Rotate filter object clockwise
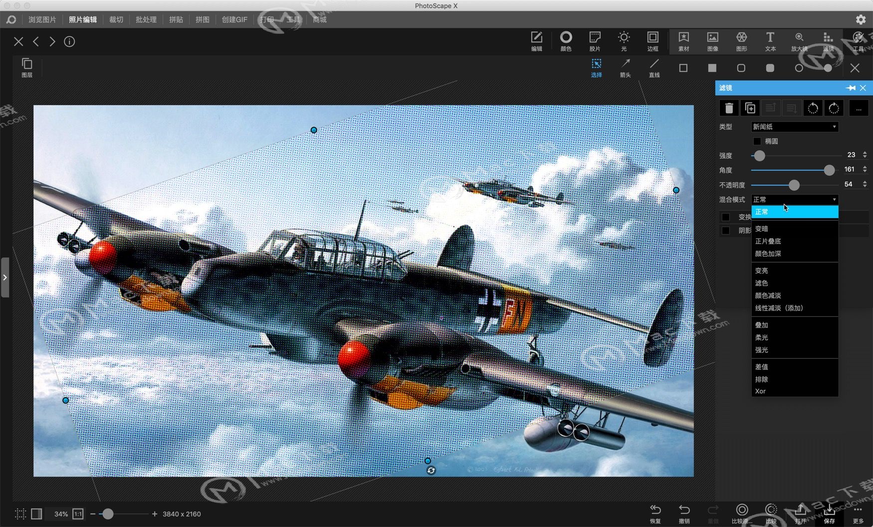 834,108
